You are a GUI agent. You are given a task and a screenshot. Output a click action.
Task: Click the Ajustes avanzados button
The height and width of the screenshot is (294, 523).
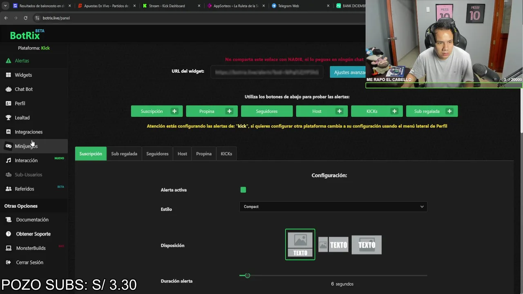pyautogui.click(x=348, y=72)
